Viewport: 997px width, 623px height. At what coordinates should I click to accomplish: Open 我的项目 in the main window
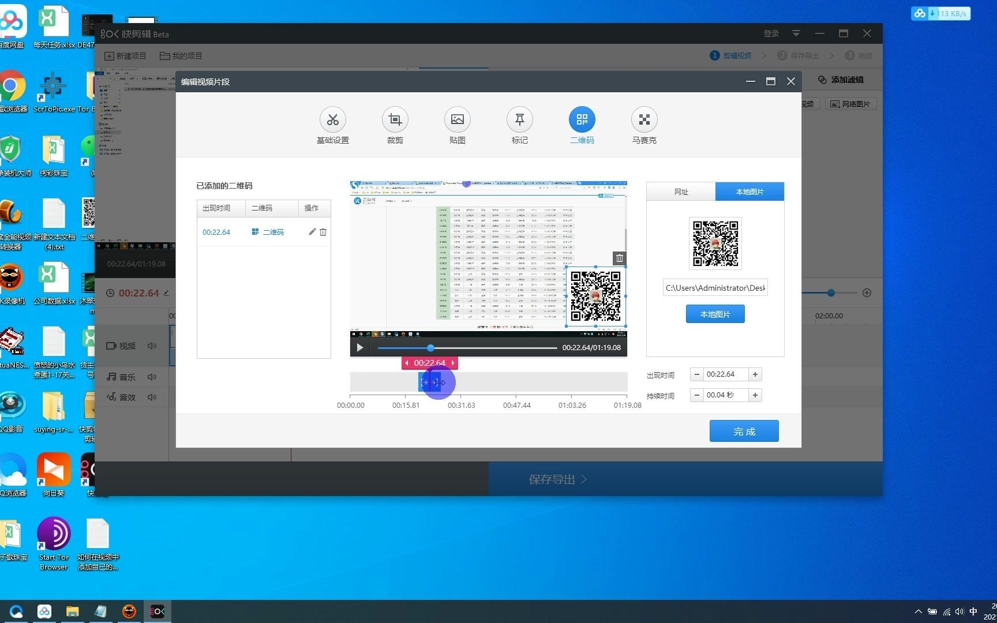coord(181,56)
